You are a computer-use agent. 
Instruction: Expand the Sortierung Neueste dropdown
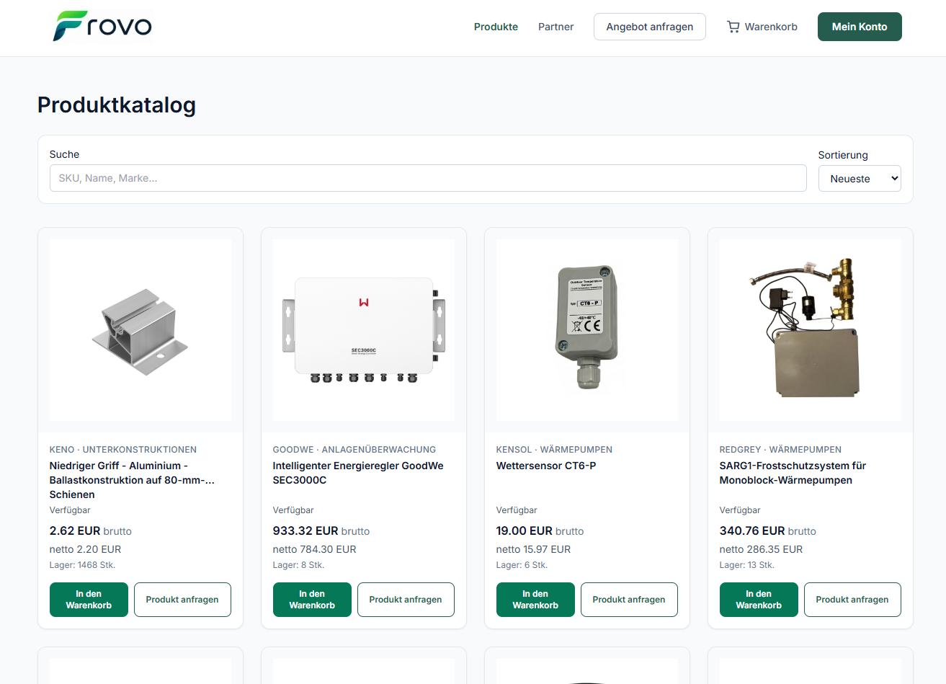click(860, 179)
